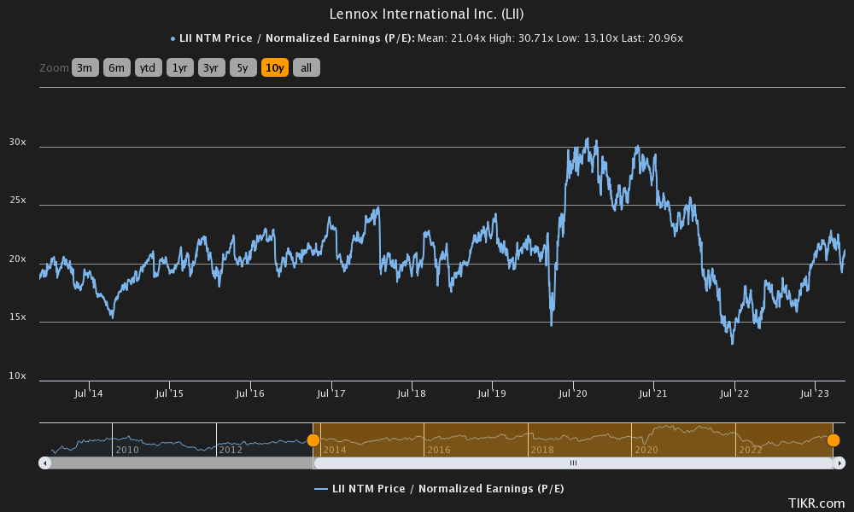Click the subtitle 'LII NTM Price / Normalized Earnings (P/E):'

pos(297,38)
